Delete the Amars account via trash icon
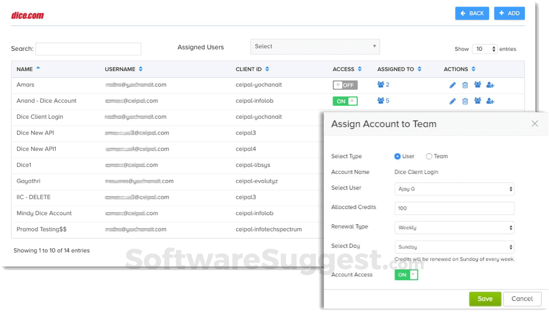The height and width of the screenshot is (313, 549). [x=465, y=85]
